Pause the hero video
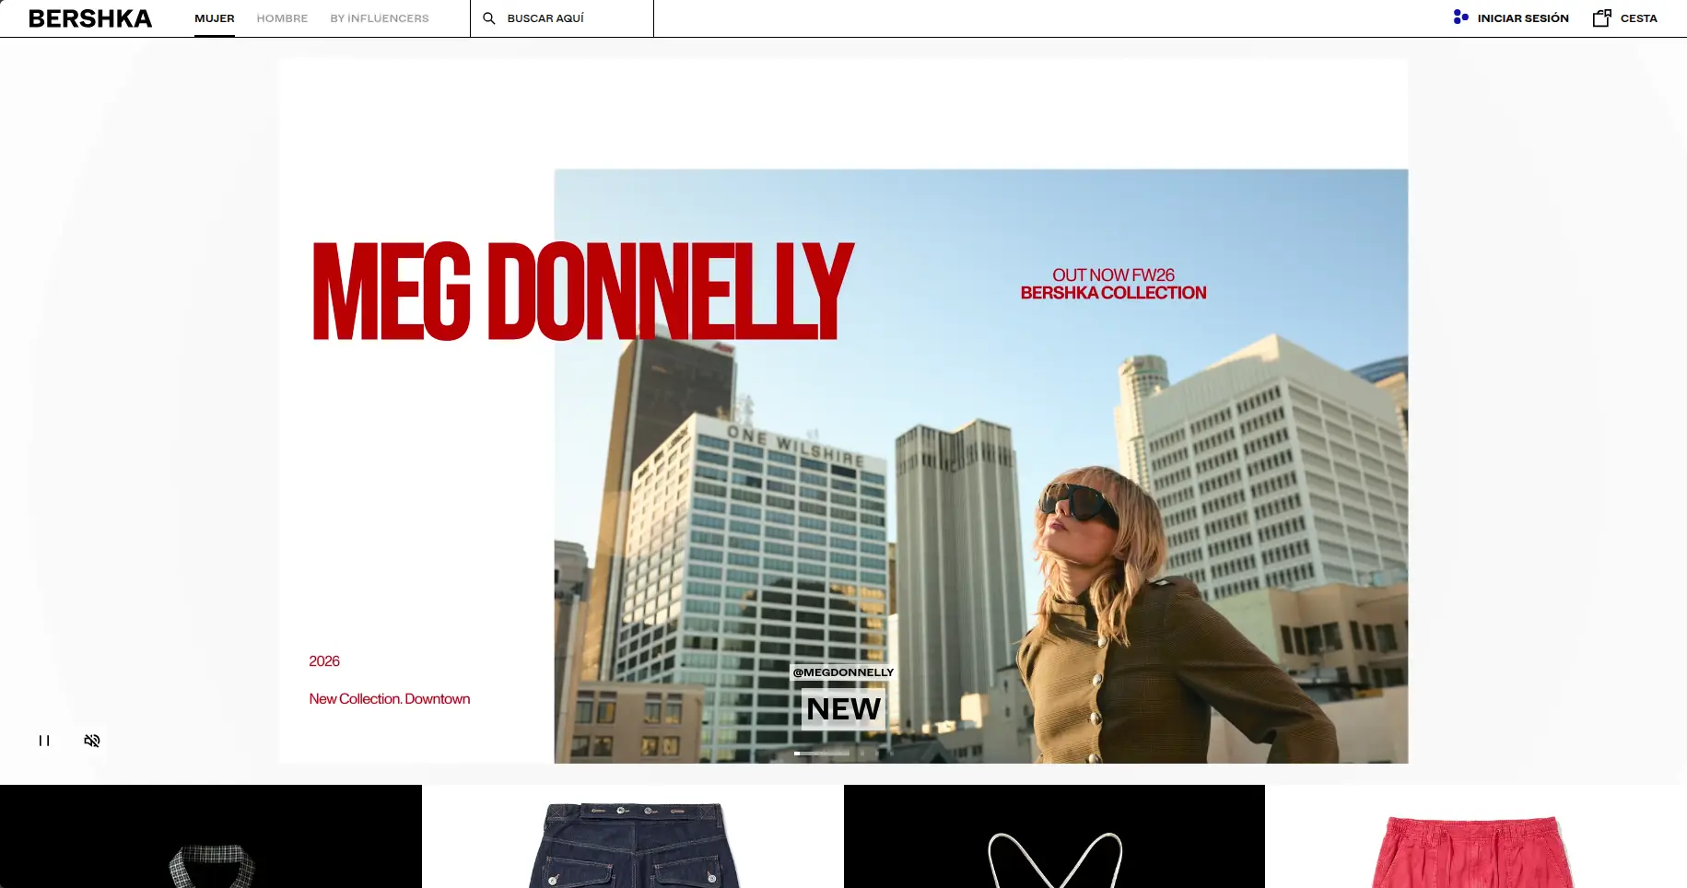1687x888 pixels. pyautogui.click(x=44, y=741)
